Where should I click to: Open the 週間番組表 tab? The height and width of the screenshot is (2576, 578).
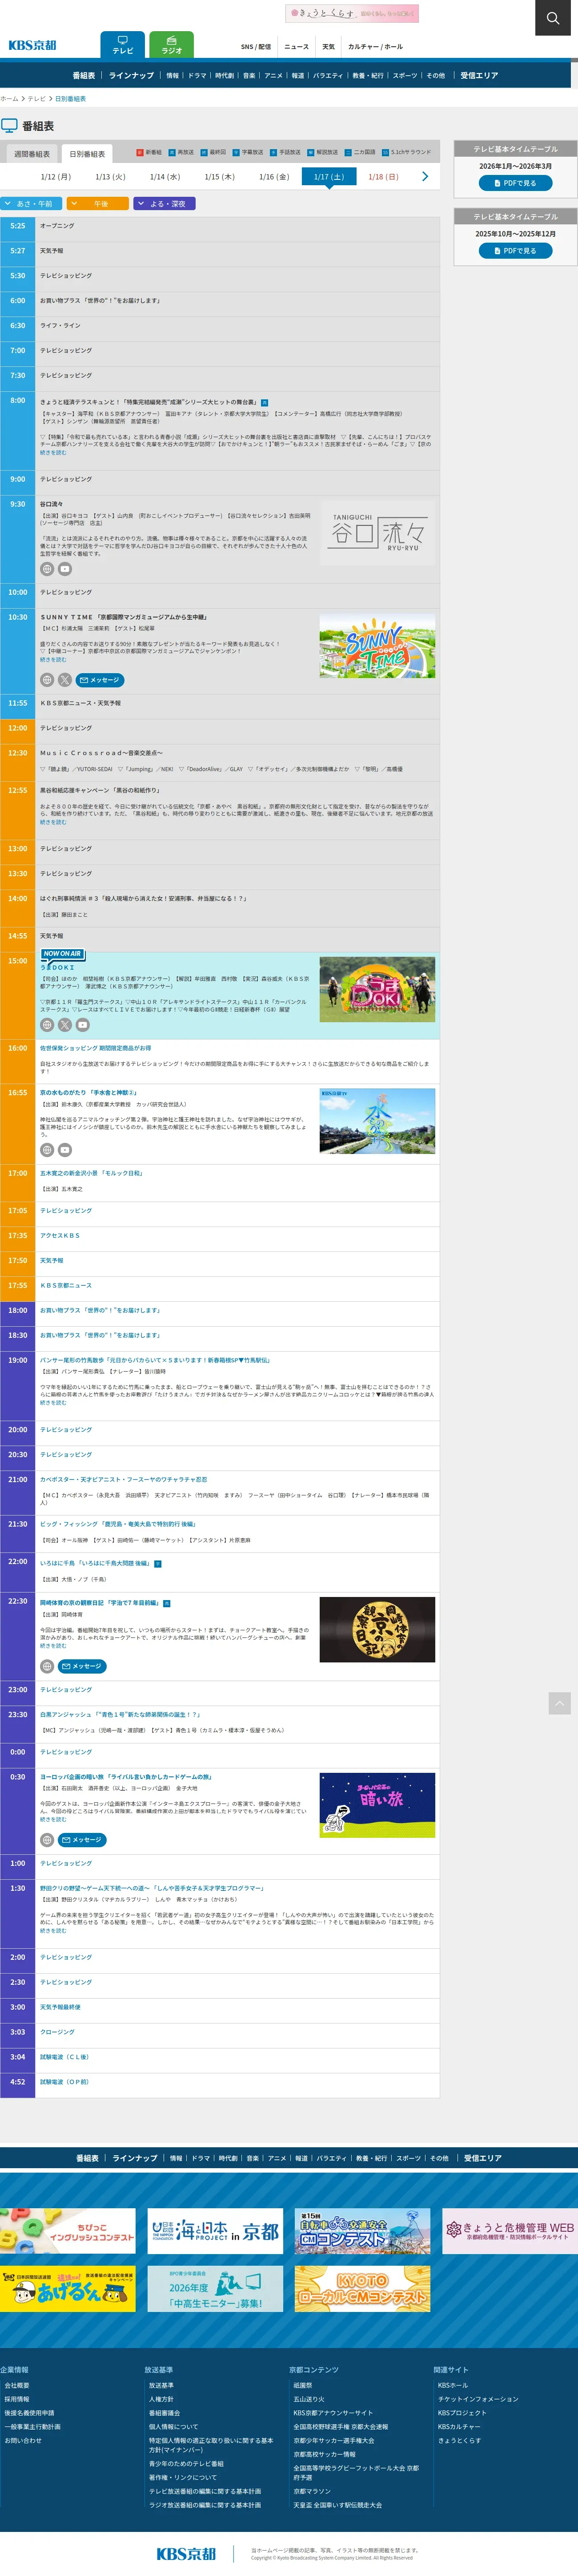(32, 154)
